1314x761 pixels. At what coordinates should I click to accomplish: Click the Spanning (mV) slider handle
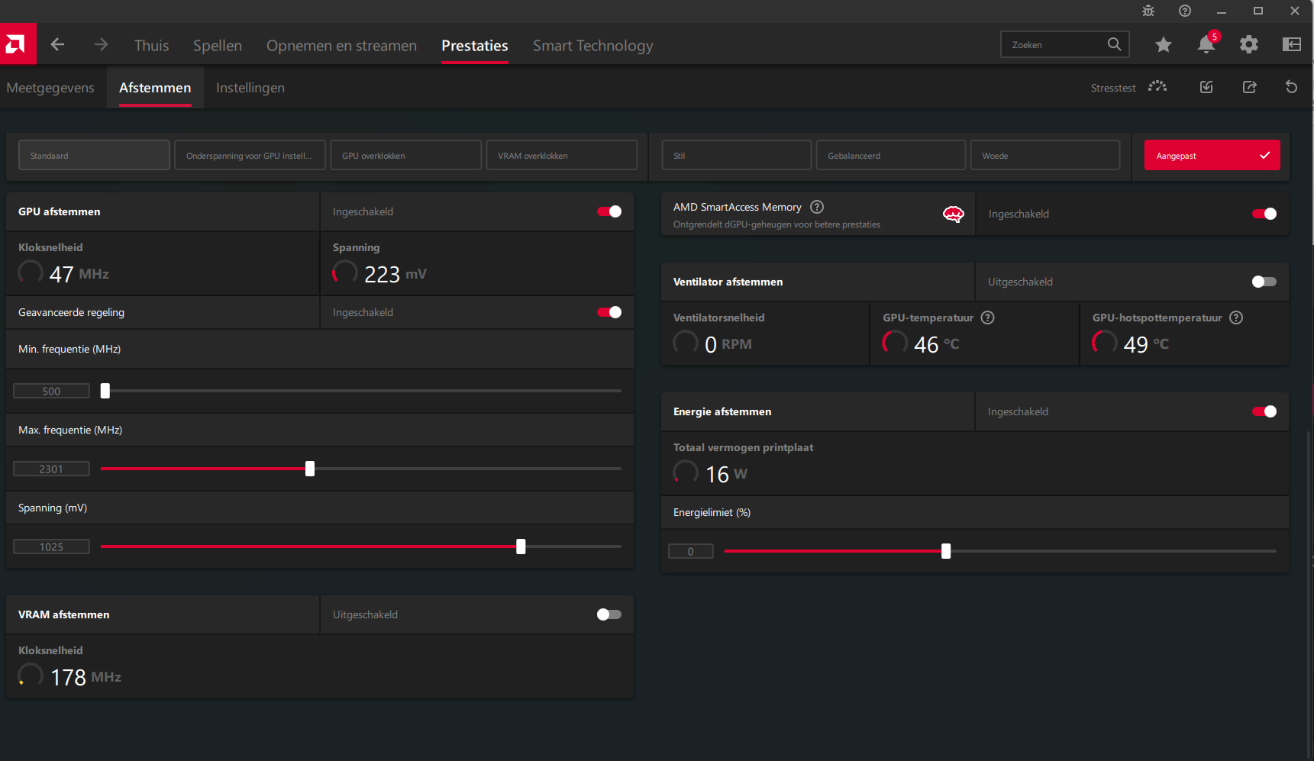pyautogui.click(x=521, y=547)
